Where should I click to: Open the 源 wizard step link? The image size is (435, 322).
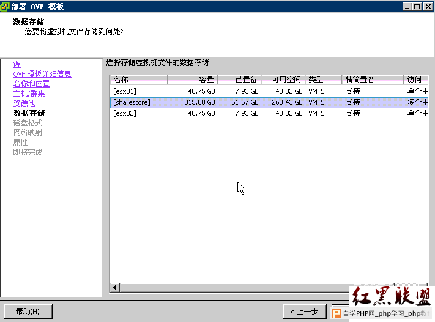click(17, 64)
